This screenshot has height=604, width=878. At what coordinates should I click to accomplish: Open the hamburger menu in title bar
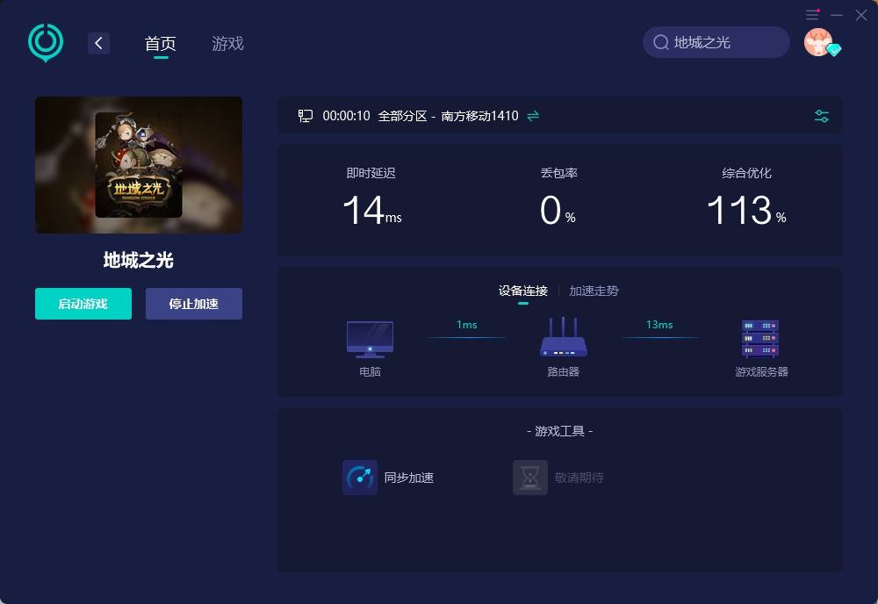[x=812, y=15]
